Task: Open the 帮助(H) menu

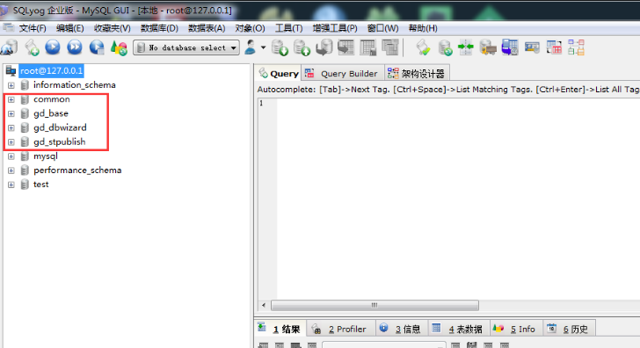Action: pos(423,28)
